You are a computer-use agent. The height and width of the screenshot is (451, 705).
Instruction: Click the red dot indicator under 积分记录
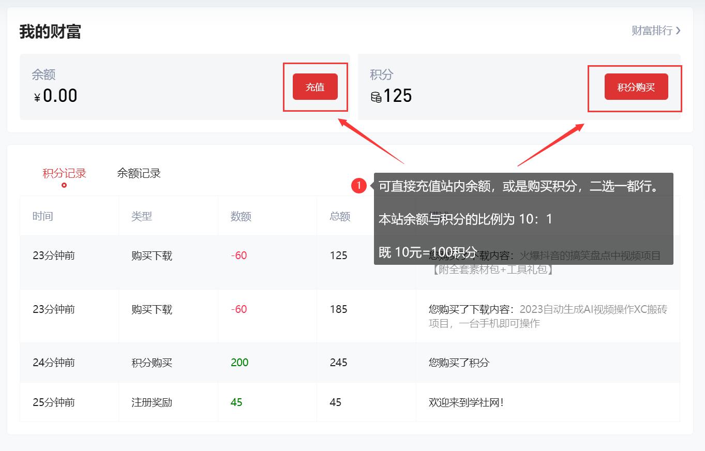[x=63, y=186]
